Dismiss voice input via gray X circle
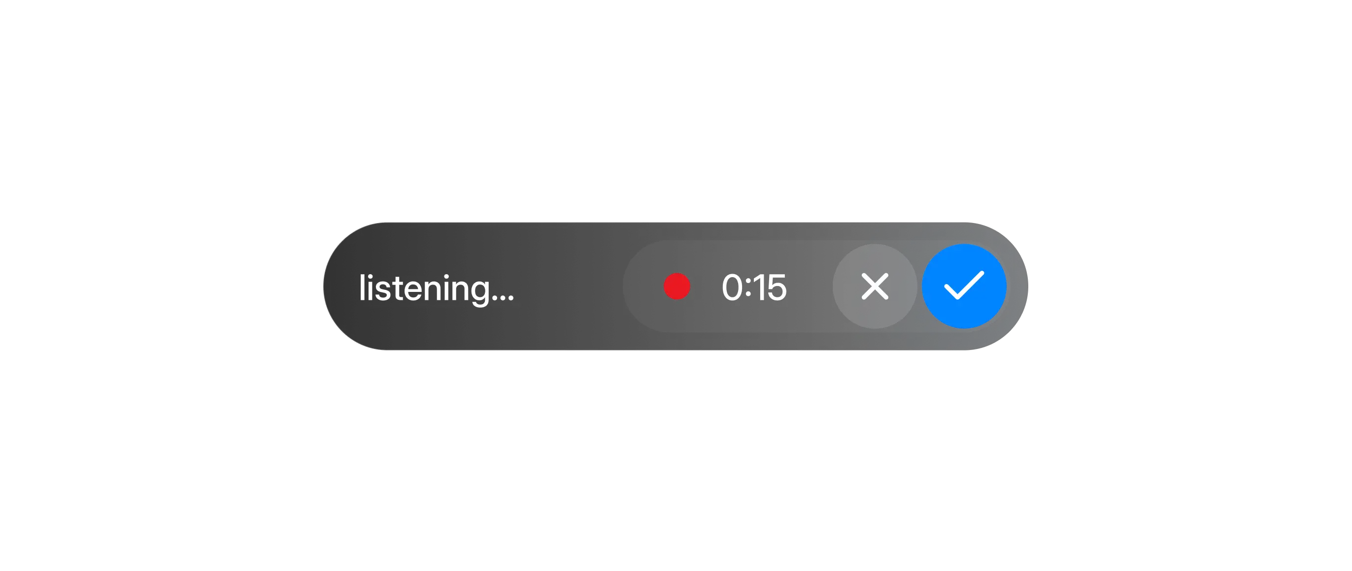The height and width of the screenshot is (571, 1352). coord(875,286)
